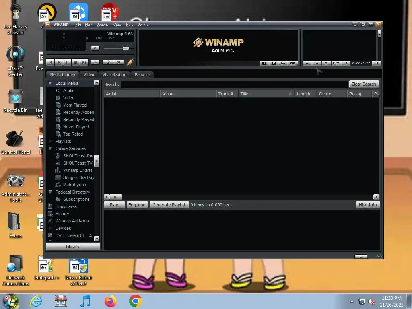The image size is (412, 309).
Task: Switch to the Visualization tab
Action: (x=114, y=74)
